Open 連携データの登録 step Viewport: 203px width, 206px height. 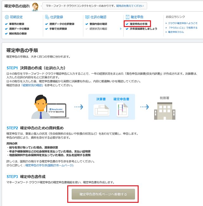coord(19,29)
